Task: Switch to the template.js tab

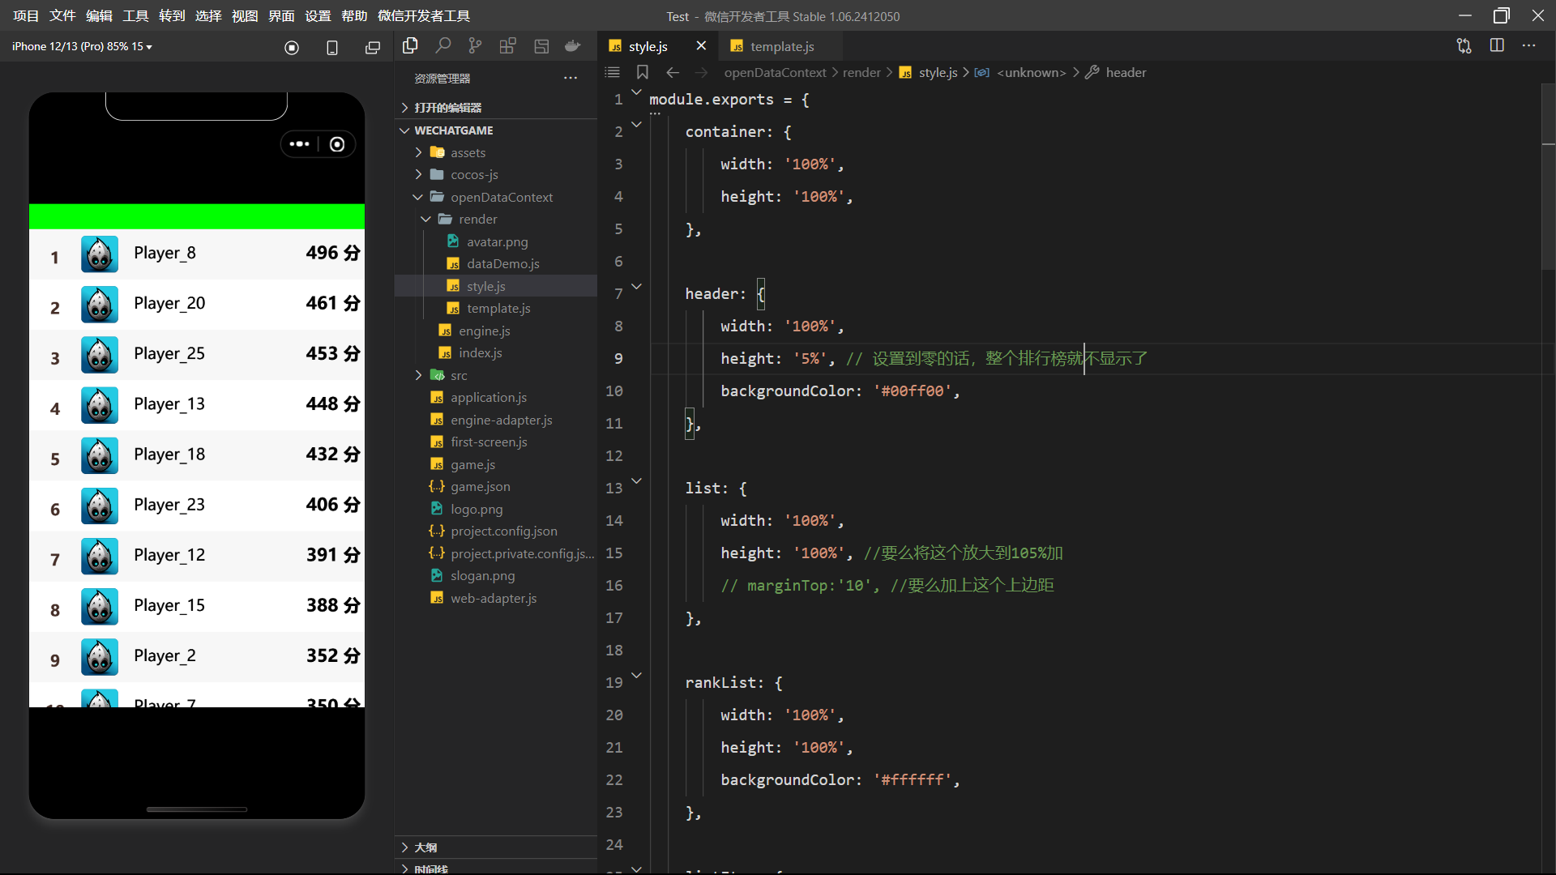Action: 781,46
